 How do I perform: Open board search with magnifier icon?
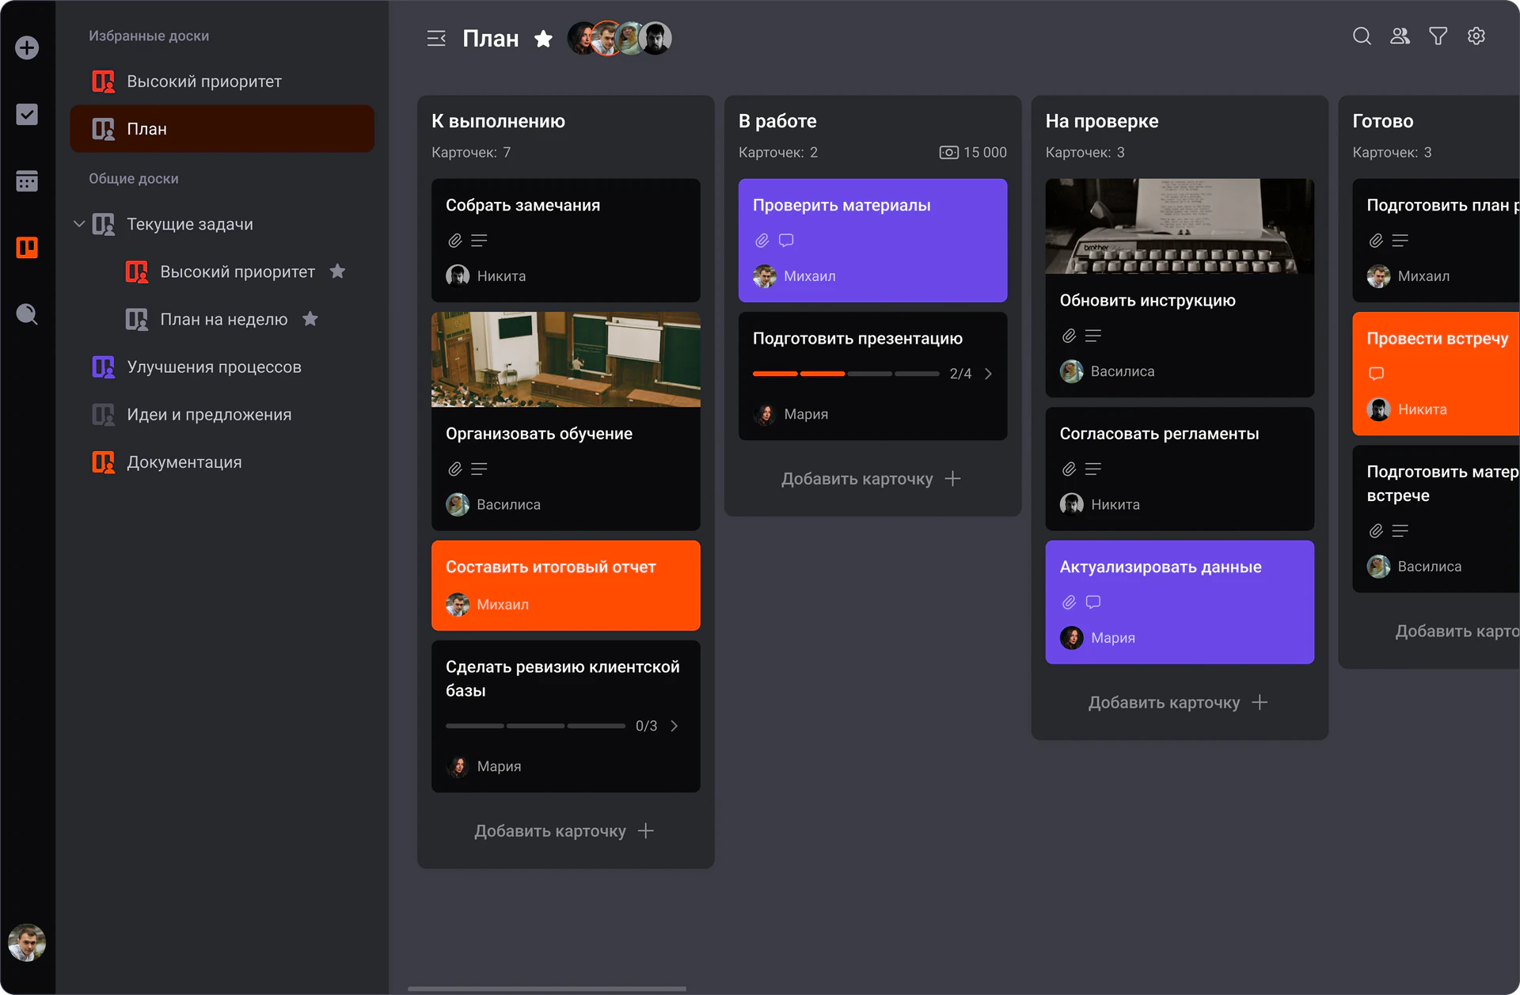1362,36
